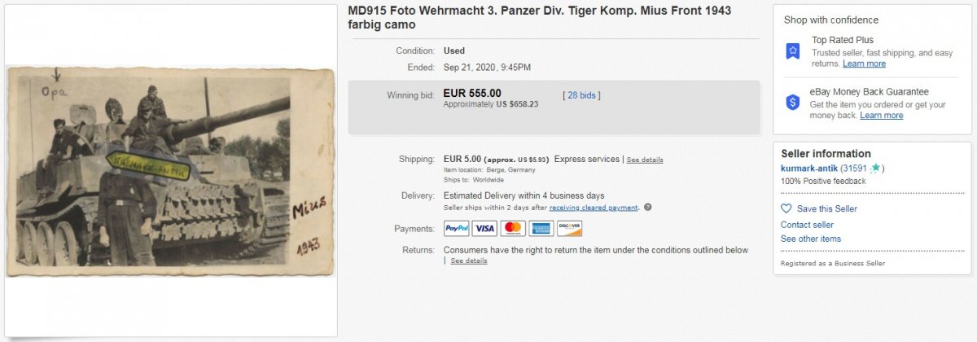Click the Contact seller link
This screenshot has height=342, width=977.
pos(807,225)
